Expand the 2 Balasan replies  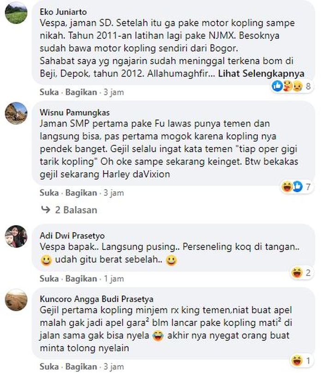click(x=76, y=210)
